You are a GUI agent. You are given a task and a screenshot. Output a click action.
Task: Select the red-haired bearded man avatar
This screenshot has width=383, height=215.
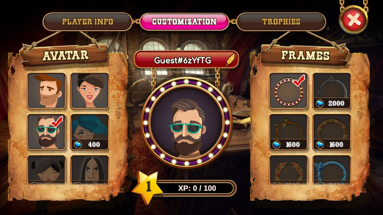(46, 90)
